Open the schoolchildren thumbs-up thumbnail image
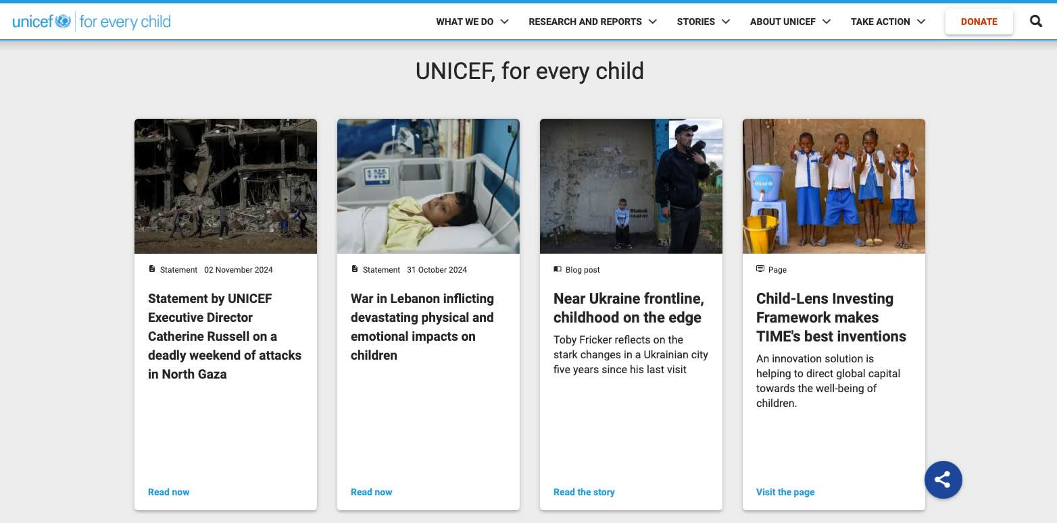The height and width of the screenshot is (523, 1057). click(834, 186)
